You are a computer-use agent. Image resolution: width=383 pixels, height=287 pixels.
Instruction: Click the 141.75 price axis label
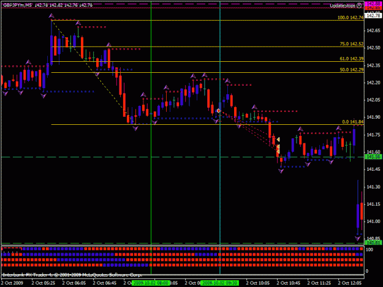tap(373, 135)
